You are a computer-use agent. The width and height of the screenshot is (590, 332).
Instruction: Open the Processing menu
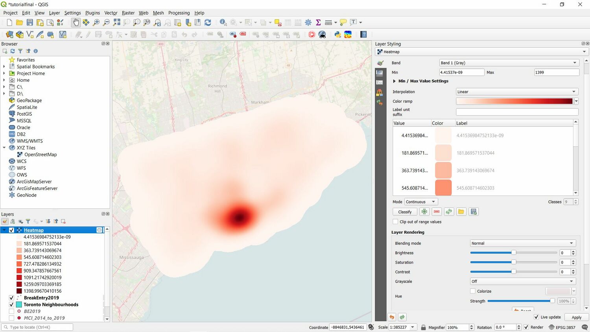click(x=179, y=13)
